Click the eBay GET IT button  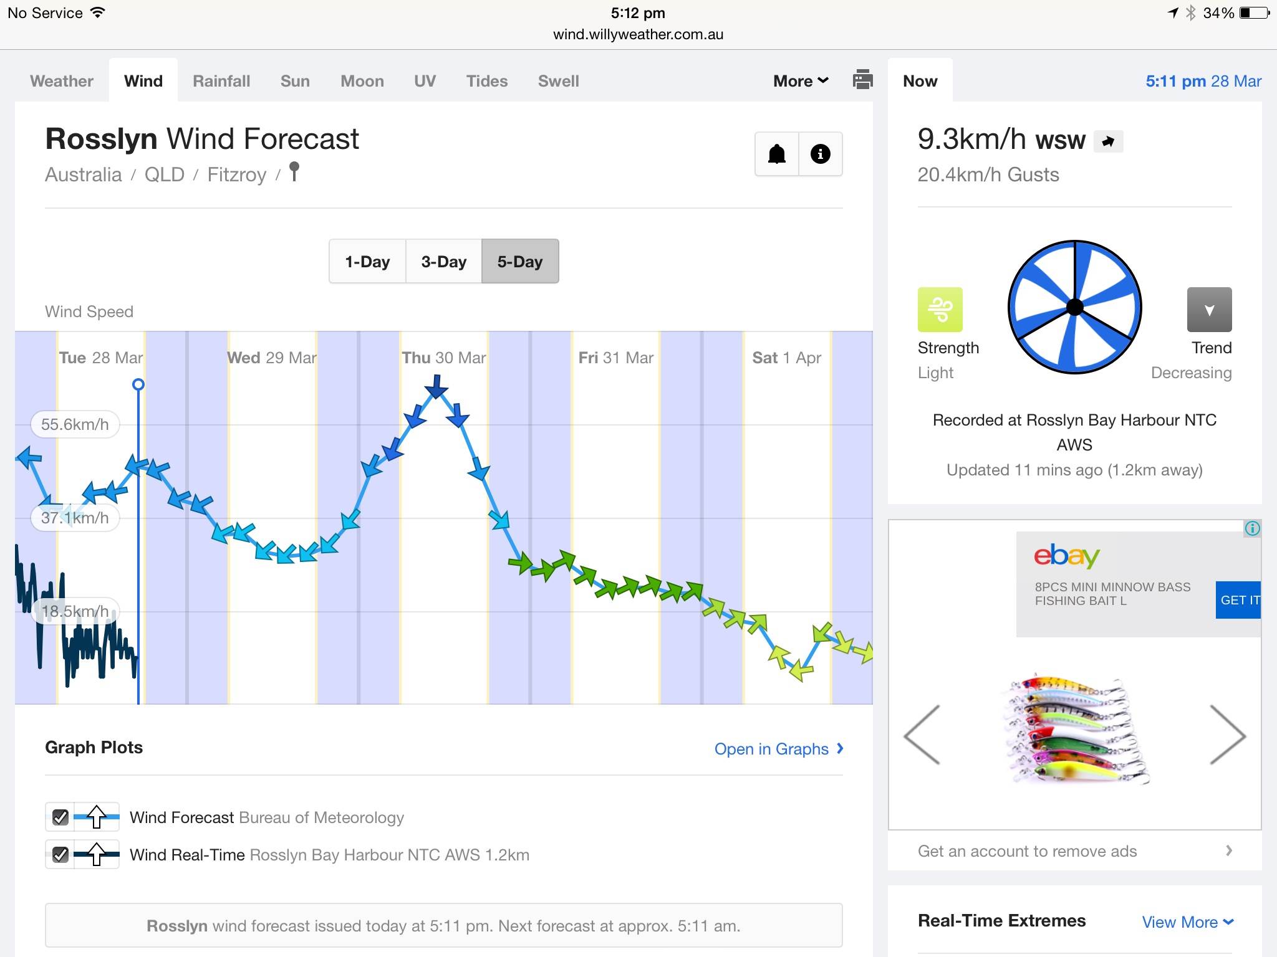1239,600
